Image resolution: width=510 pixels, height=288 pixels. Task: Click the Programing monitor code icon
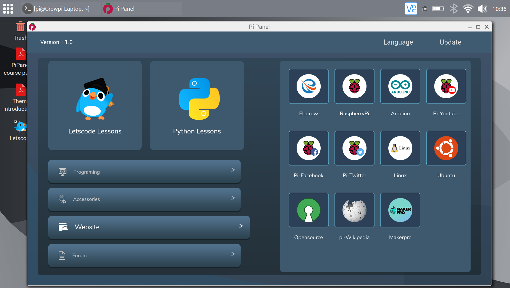coord(62,172)
